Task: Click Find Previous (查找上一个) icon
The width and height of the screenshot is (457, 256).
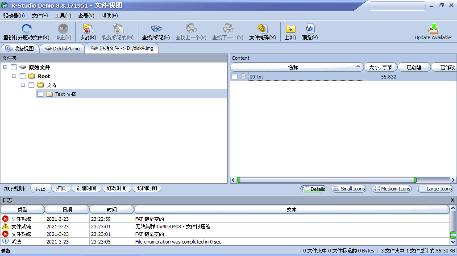Action: pyautogui.click(x=191, y=29)
